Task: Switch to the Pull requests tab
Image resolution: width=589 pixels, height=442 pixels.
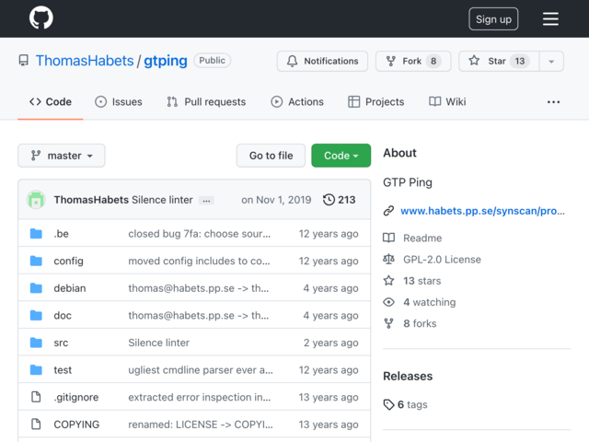Action: click(x=206, y=102)
